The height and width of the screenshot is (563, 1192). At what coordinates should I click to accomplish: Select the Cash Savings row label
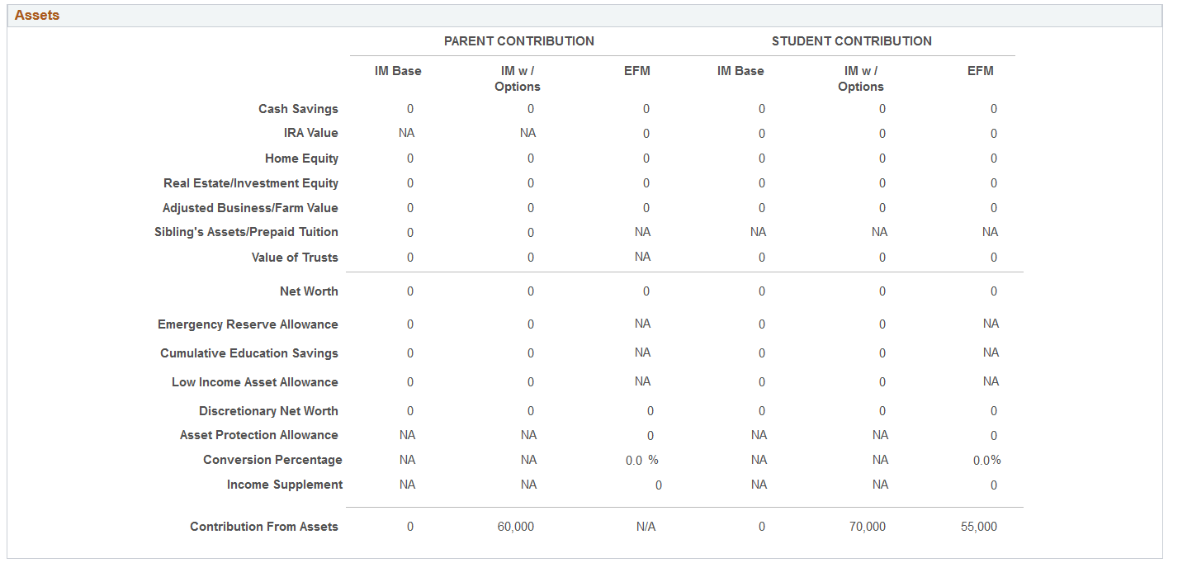coord(298,108)
